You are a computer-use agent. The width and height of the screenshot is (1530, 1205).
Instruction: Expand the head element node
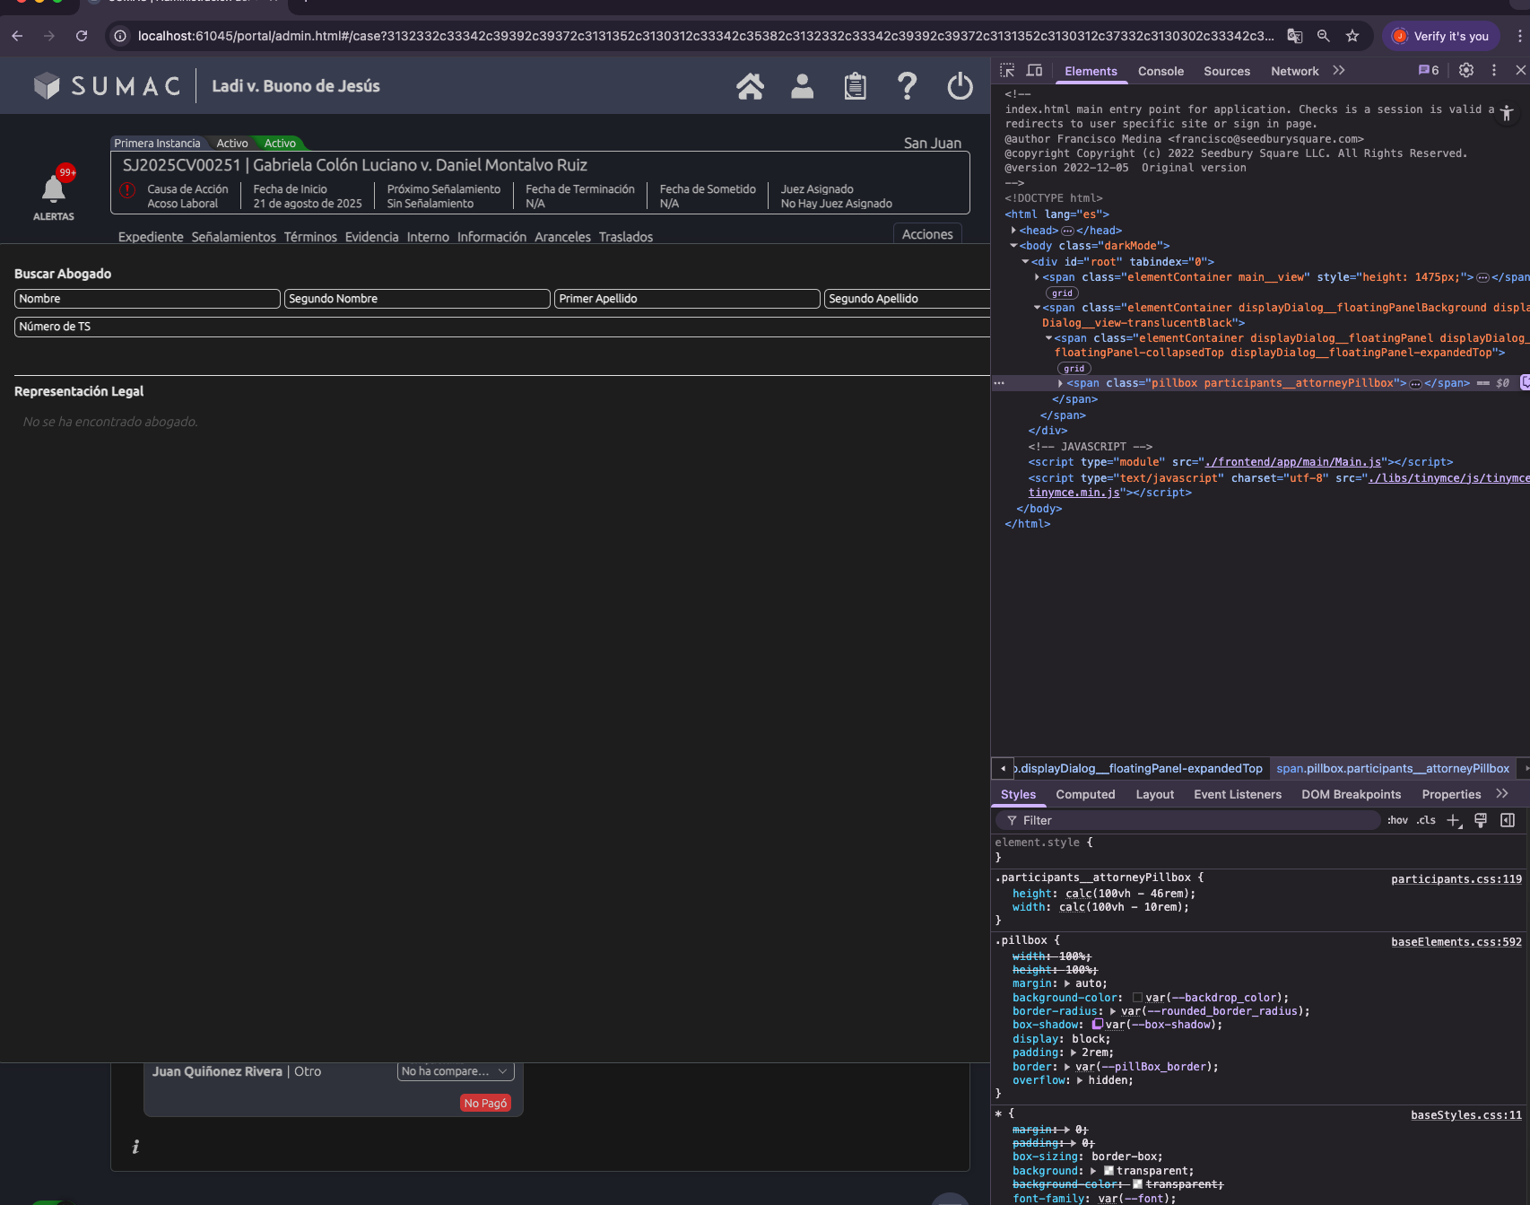tap(1013, 231)
